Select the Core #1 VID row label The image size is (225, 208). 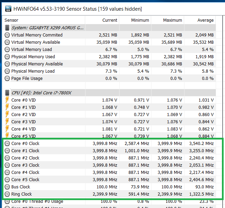click(x=24, y=107)
